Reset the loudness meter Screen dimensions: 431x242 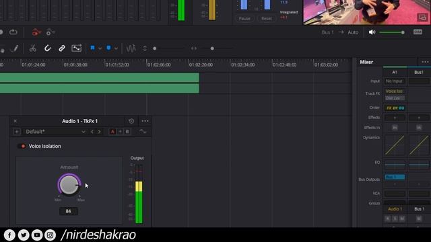pyautogui.click(x=267, y=19)
